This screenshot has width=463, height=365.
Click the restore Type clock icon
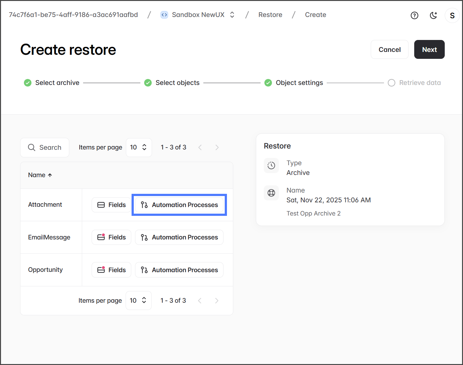pos(271,166)
